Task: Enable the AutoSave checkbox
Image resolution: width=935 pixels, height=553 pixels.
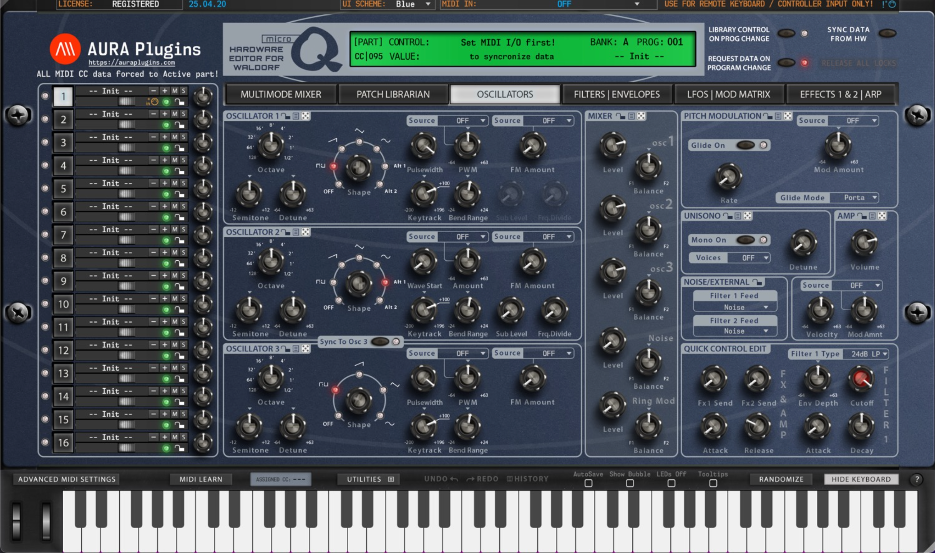Action: tap(588, 483)
